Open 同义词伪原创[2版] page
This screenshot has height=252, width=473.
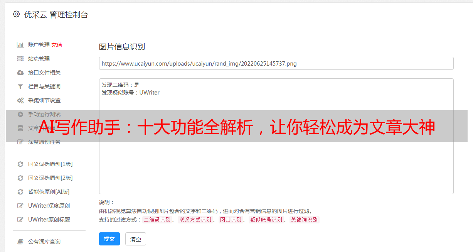[50, 178]
